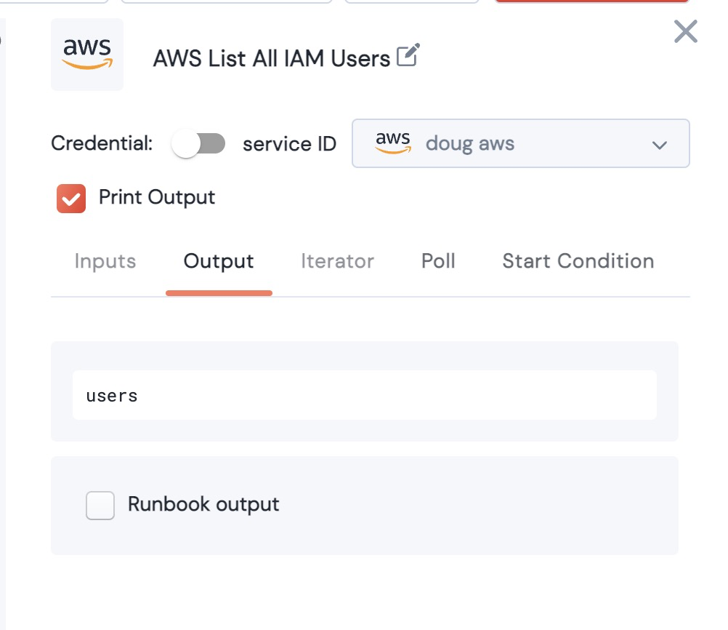Click the edit pencil icon beside the title

tap(408, 56)
